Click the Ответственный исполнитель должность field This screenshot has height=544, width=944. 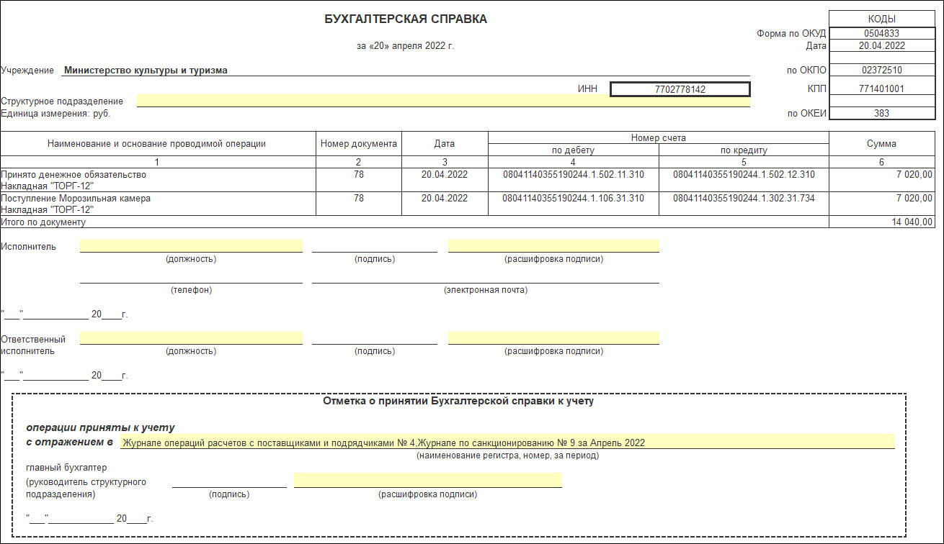point(191,338)
